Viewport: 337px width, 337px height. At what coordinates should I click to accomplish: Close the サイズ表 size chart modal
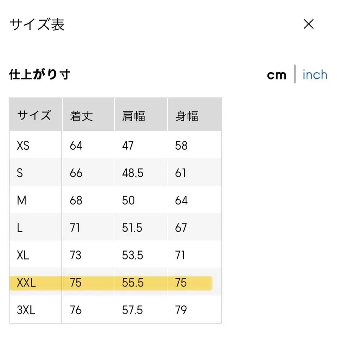point(309,24)
